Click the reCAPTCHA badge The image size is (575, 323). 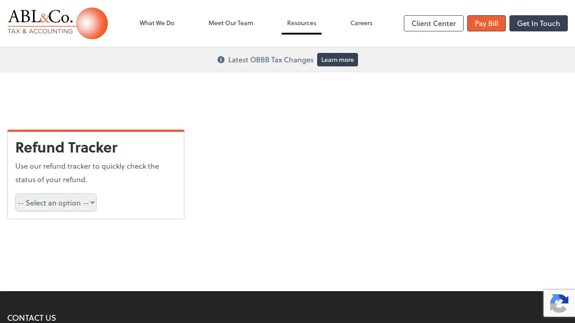click(559, 303)
